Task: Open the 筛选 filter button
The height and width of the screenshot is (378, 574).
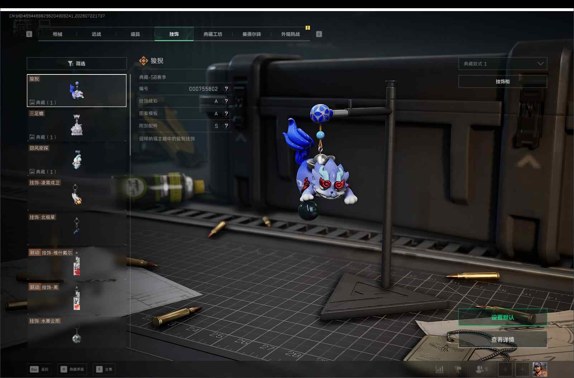Action: 77,63
